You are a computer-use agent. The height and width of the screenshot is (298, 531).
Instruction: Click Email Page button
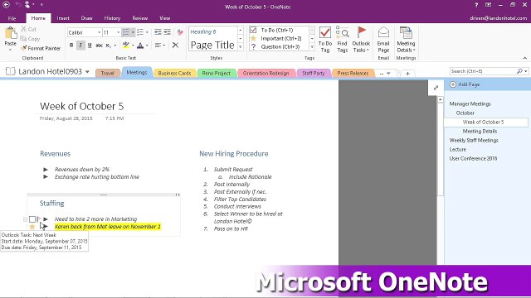tap(383, 40)
